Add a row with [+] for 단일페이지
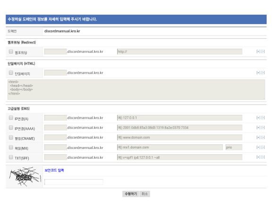The width and height of the screenshot is (272, 201). 258,73
